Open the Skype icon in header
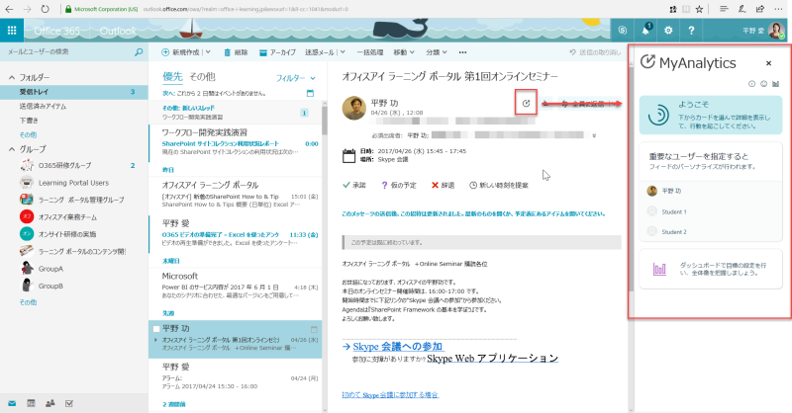 click(623, 31)
